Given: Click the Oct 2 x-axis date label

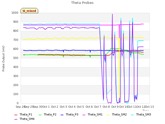Looking at the screenshot, I should pyautogui.click(x=55, y=107).
